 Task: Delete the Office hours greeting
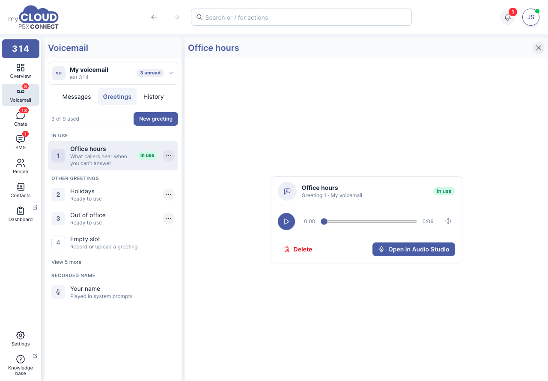(298, 249)
